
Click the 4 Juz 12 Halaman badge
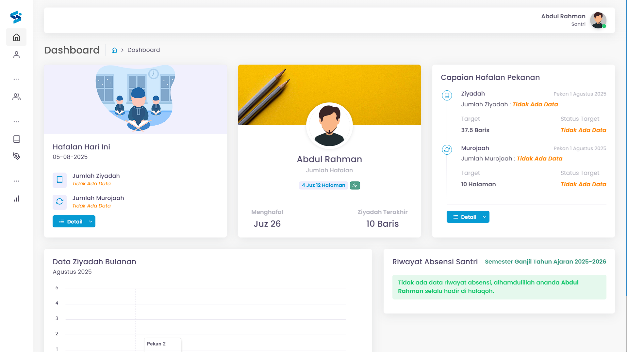323,185
